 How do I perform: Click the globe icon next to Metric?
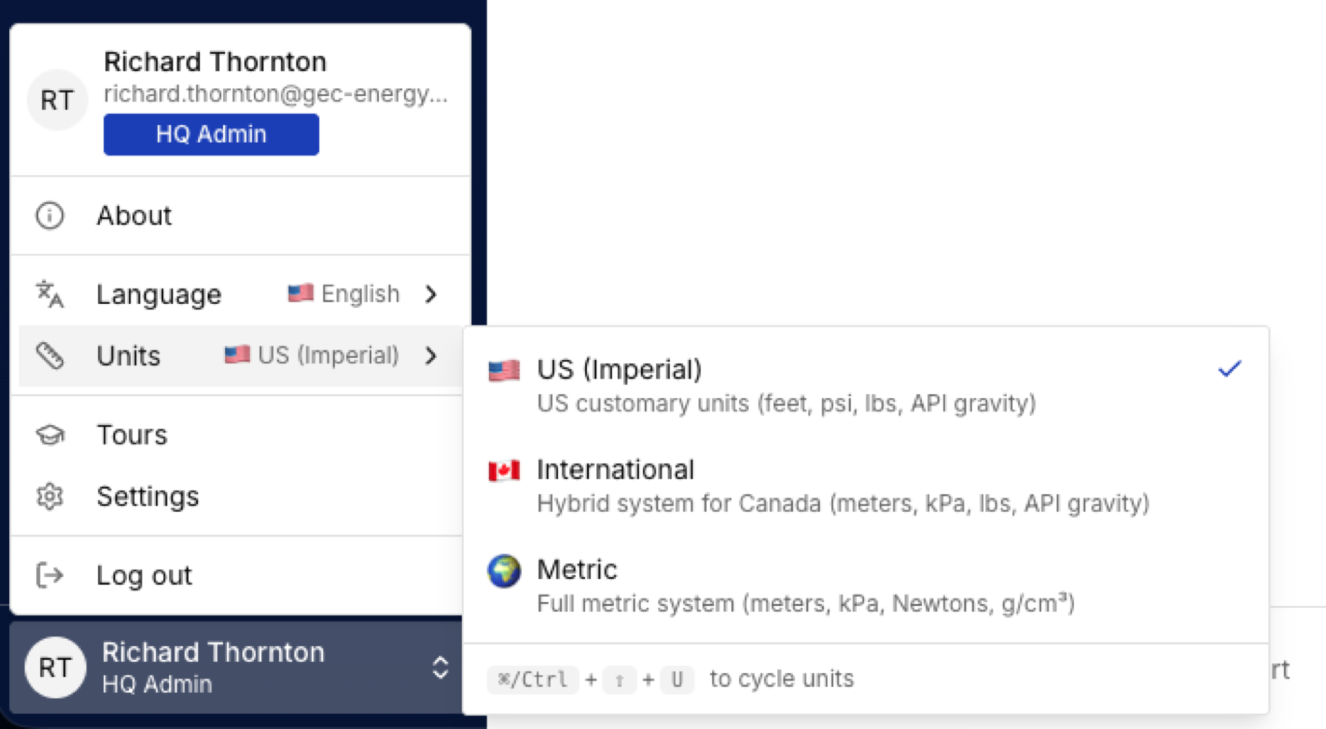[x=504, y=570]
